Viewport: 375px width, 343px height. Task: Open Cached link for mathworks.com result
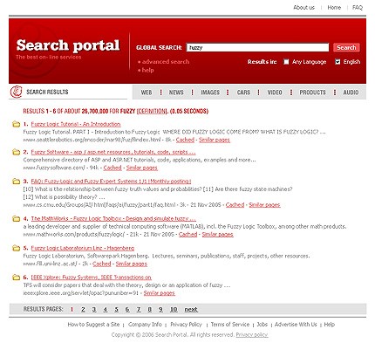click(x=187, y=234)
